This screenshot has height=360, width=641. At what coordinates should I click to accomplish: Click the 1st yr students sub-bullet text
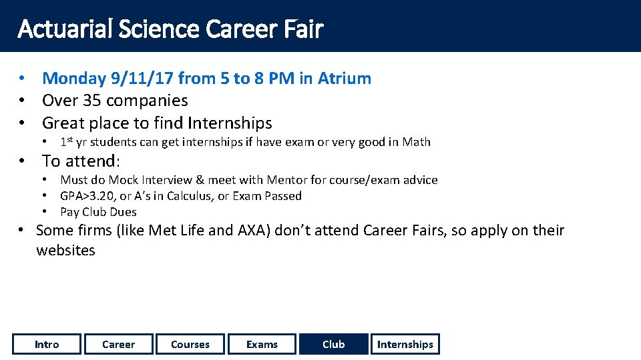pos(245,141)
